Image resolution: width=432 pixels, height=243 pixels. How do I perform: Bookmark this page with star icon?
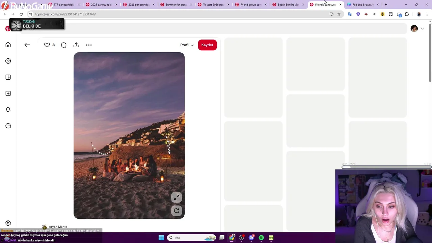[339, 14]
